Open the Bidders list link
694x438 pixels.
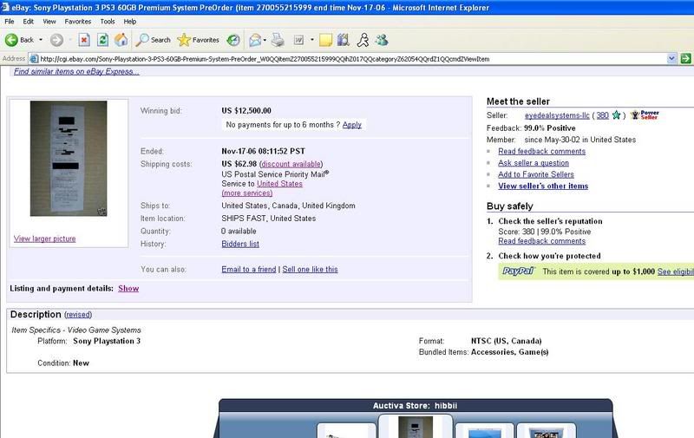[240, 244]
